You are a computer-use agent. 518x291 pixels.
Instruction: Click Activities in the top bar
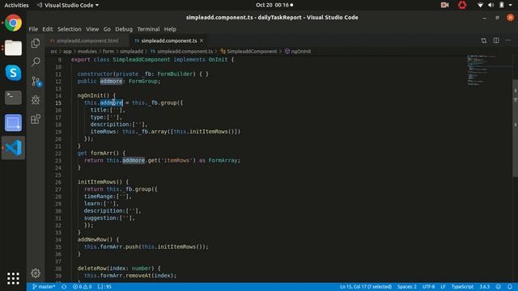pos(16,5)
